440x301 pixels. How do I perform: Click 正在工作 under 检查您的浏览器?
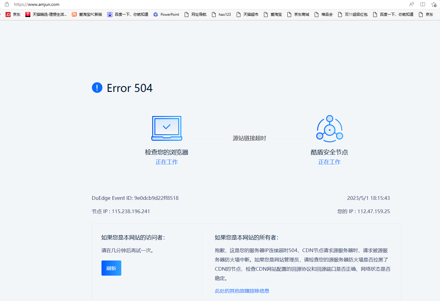click(166, 162)
